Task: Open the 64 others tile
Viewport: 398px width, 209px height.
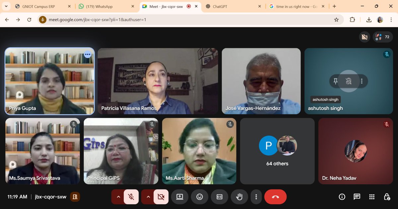Action: (277, 151)
